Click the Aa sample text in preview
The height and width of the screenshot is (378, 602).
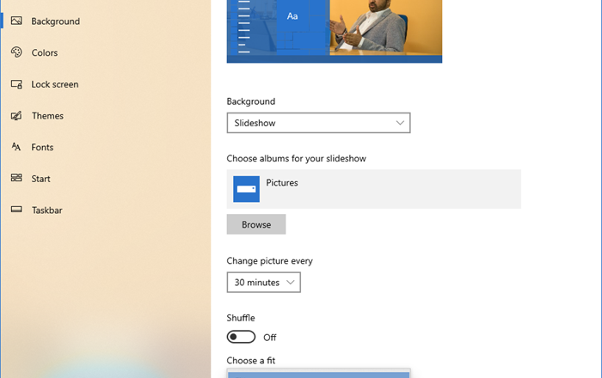click(292, 16)
